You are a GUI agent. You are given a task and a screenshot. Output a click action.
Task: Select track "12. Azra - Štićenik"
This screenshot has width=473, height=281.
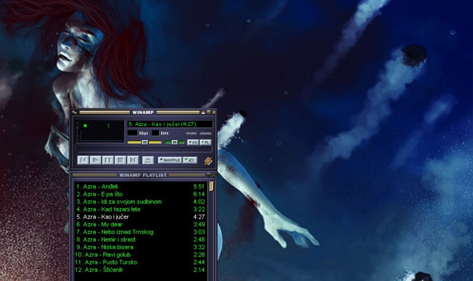click(x=140, y=270)
